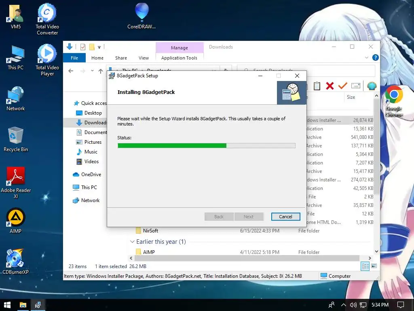Click the taskbar clock showing 5:34 PM

(380, 305)
